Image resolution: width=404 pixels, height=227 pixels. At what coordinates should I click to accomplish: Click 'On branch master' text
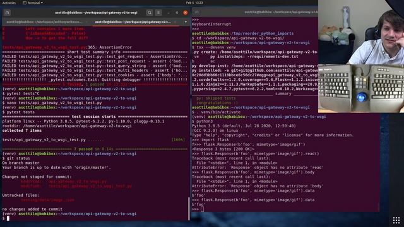tap(21, 163)
